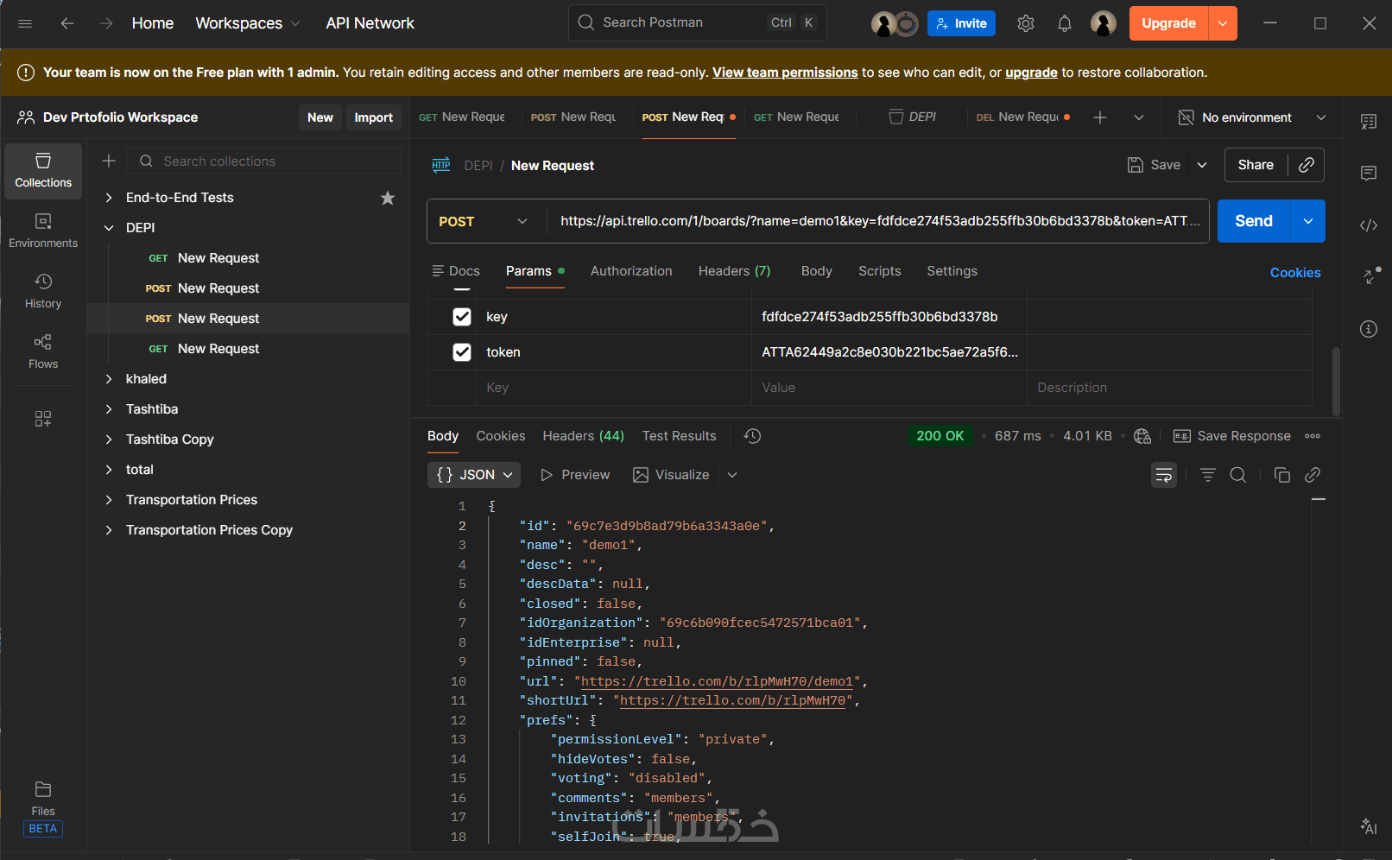The image size is (1392, 860).
Task: Open the notifications bell
Action: [1064, 23]
